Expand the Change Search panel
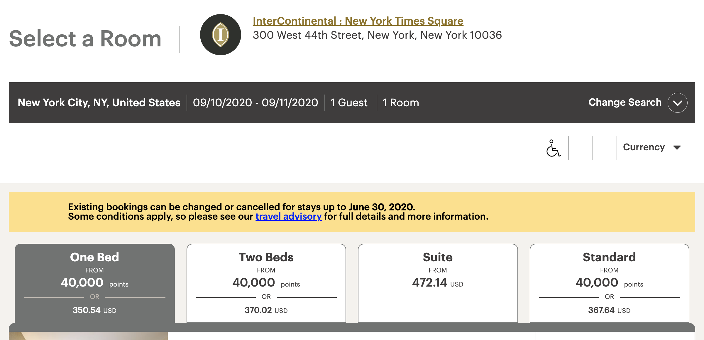Image resolution: width=704 pixels, height=340 pixels. [x=637, y=102]
